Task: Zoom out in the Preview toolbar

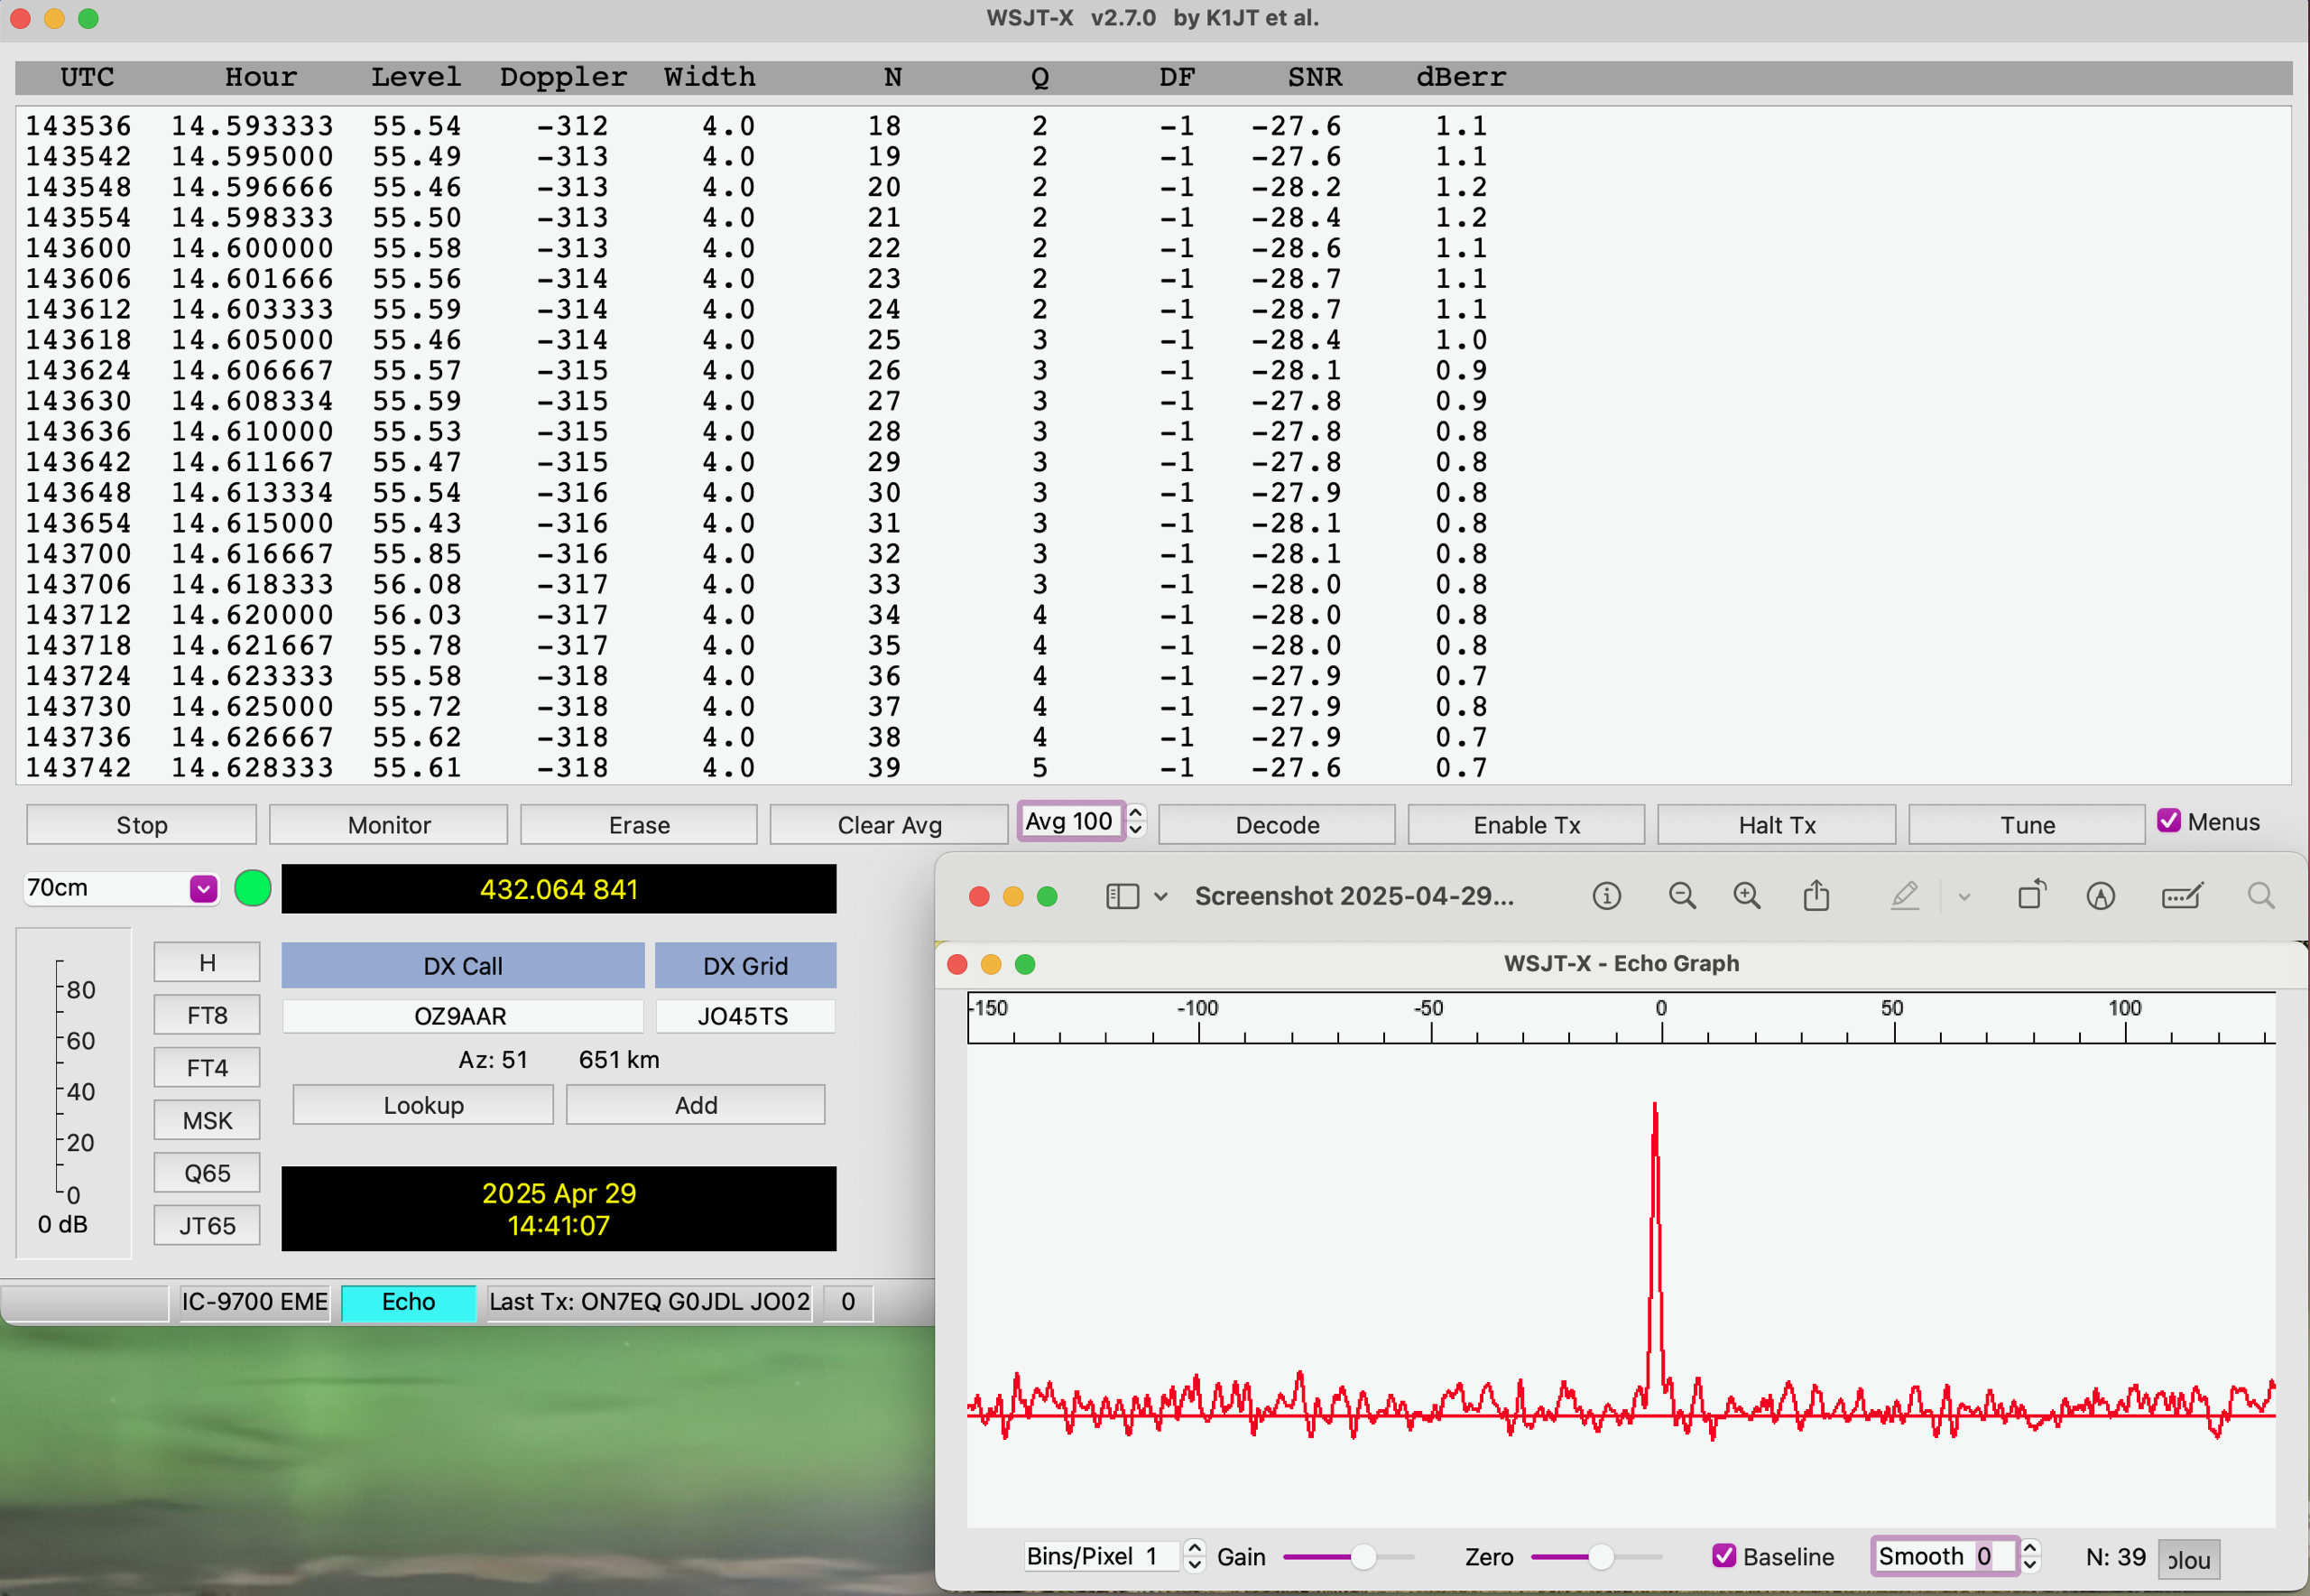Action: tap(1682, 896)
